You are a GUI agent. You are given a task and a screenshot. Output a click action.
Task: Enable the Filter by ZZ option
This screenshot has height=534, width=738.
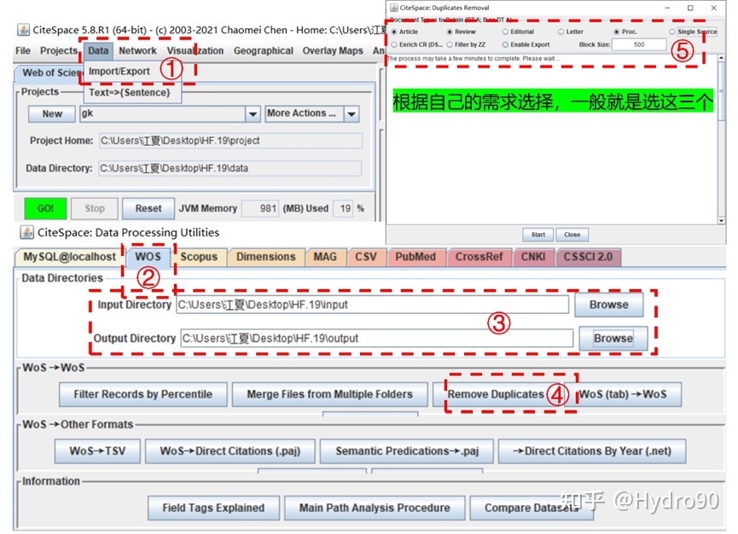pyautogui.click(x=450, y=44)
